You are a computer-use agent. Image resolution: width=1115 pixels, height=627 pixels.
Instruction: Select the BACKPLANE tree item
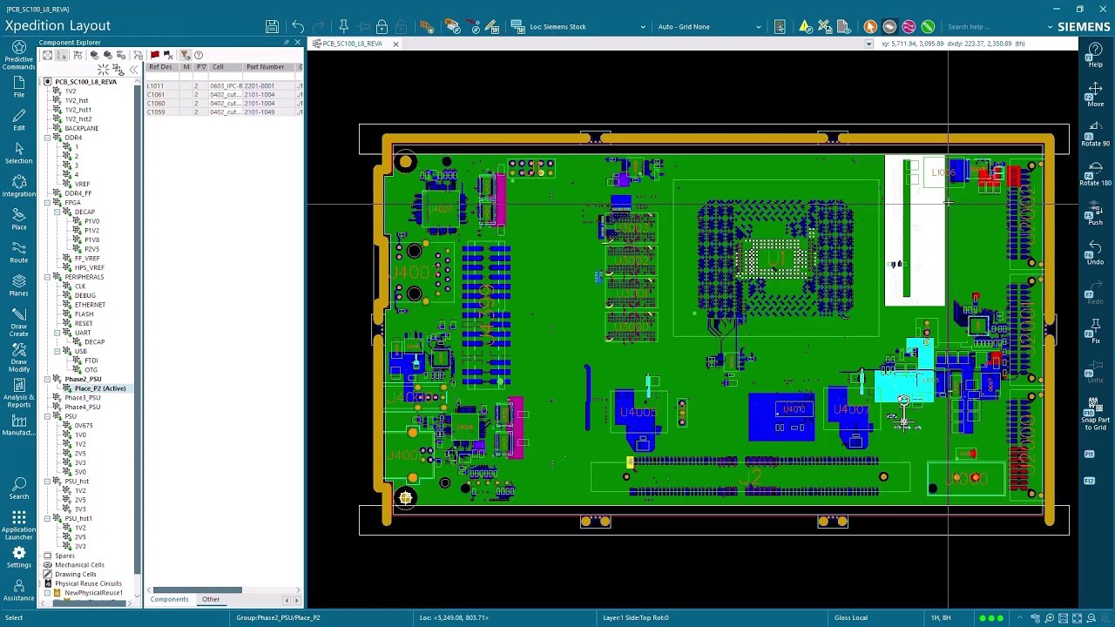82,128
